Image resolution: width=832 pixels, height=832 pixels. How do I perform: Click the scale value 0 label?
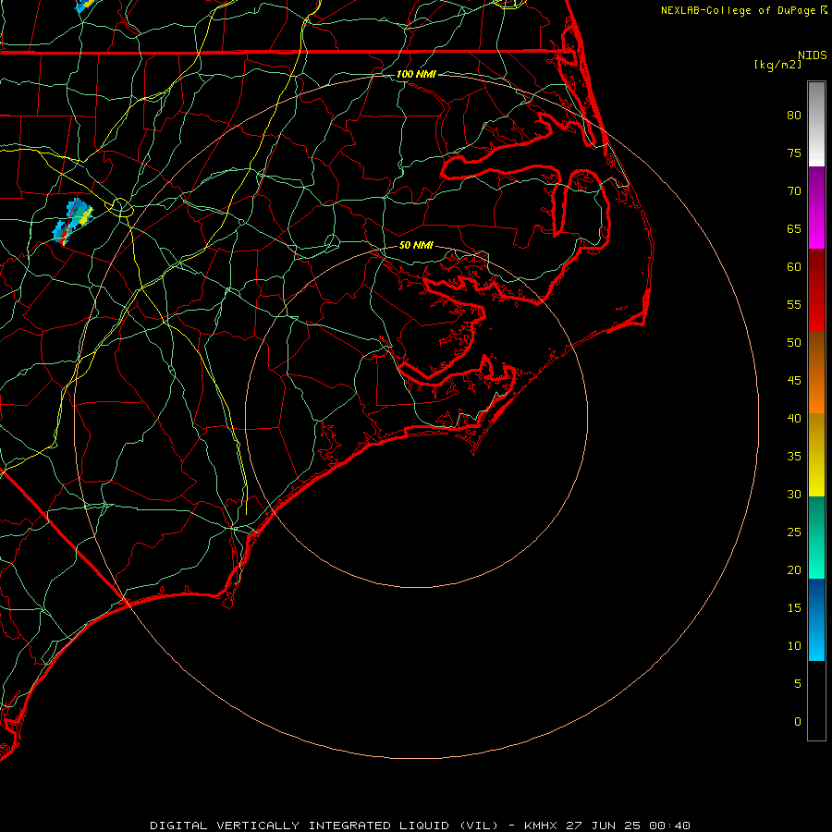[x=798, y=722]
